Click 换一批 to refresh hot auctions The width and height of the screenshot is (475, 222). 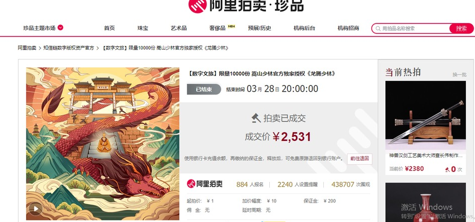coord(459,74)
